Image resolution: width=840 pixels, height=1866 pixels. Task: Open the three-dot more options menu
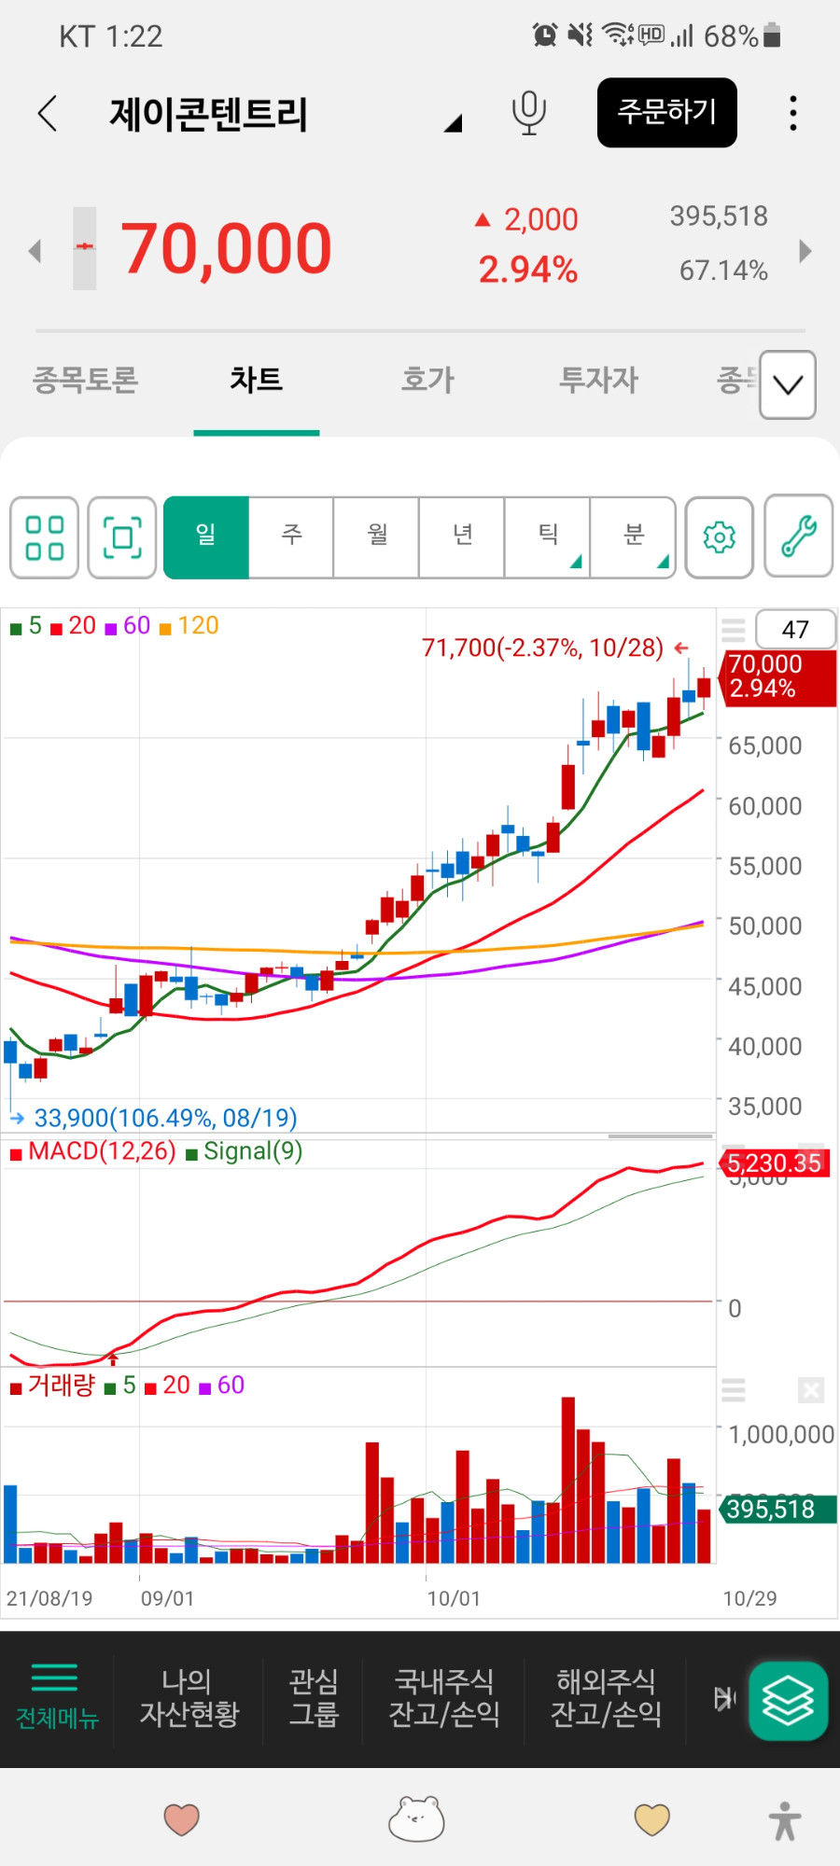[792, 113]
